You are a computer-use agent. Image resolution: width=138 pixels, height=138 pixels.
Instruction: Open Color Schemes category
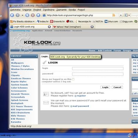pos(19,88)
